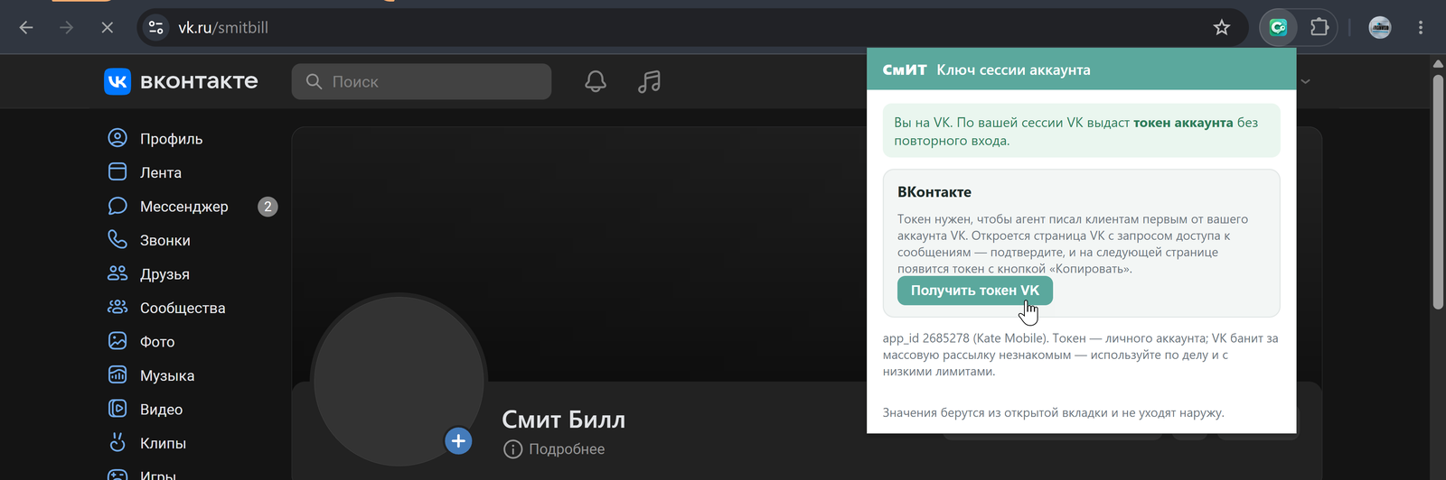The height and width of the screenshot is (480, 1446).
Task: Click in the Поиск search field
Action: (421, 81)
